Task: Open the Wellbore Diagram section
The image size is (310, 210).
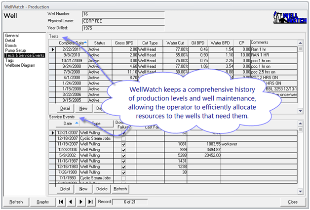Action: tap(20, 65)
